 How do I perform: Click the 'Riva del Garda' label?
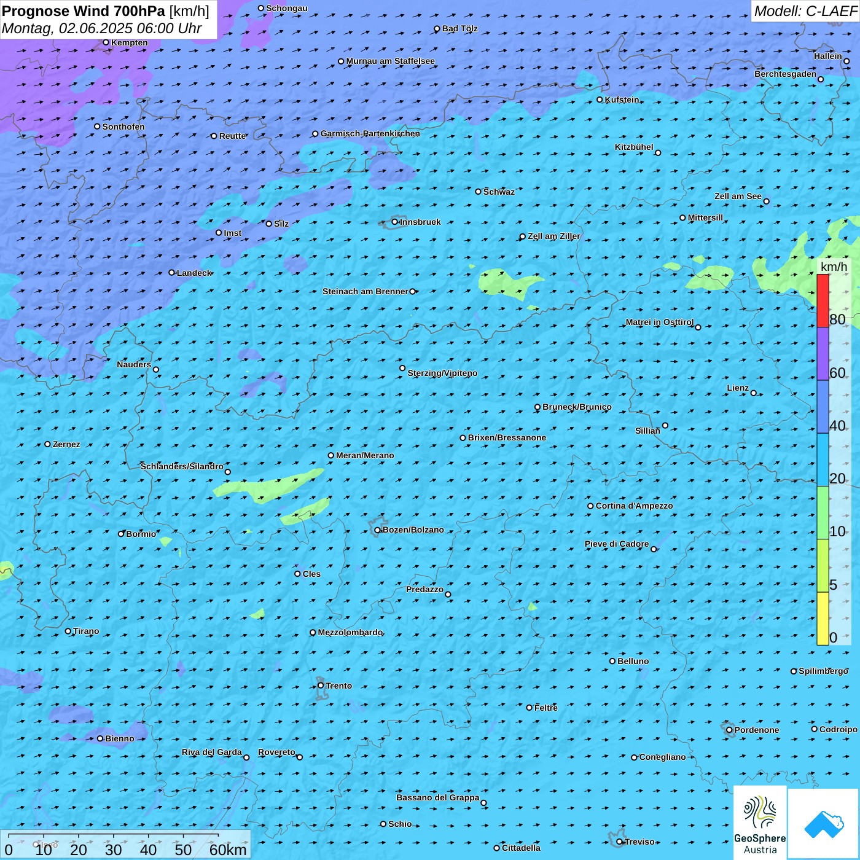tap(212, 752)
